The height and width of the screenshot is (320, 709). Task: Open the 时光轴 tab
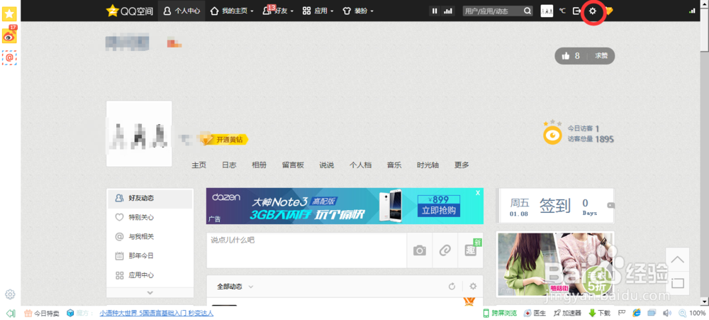point(428,165)
